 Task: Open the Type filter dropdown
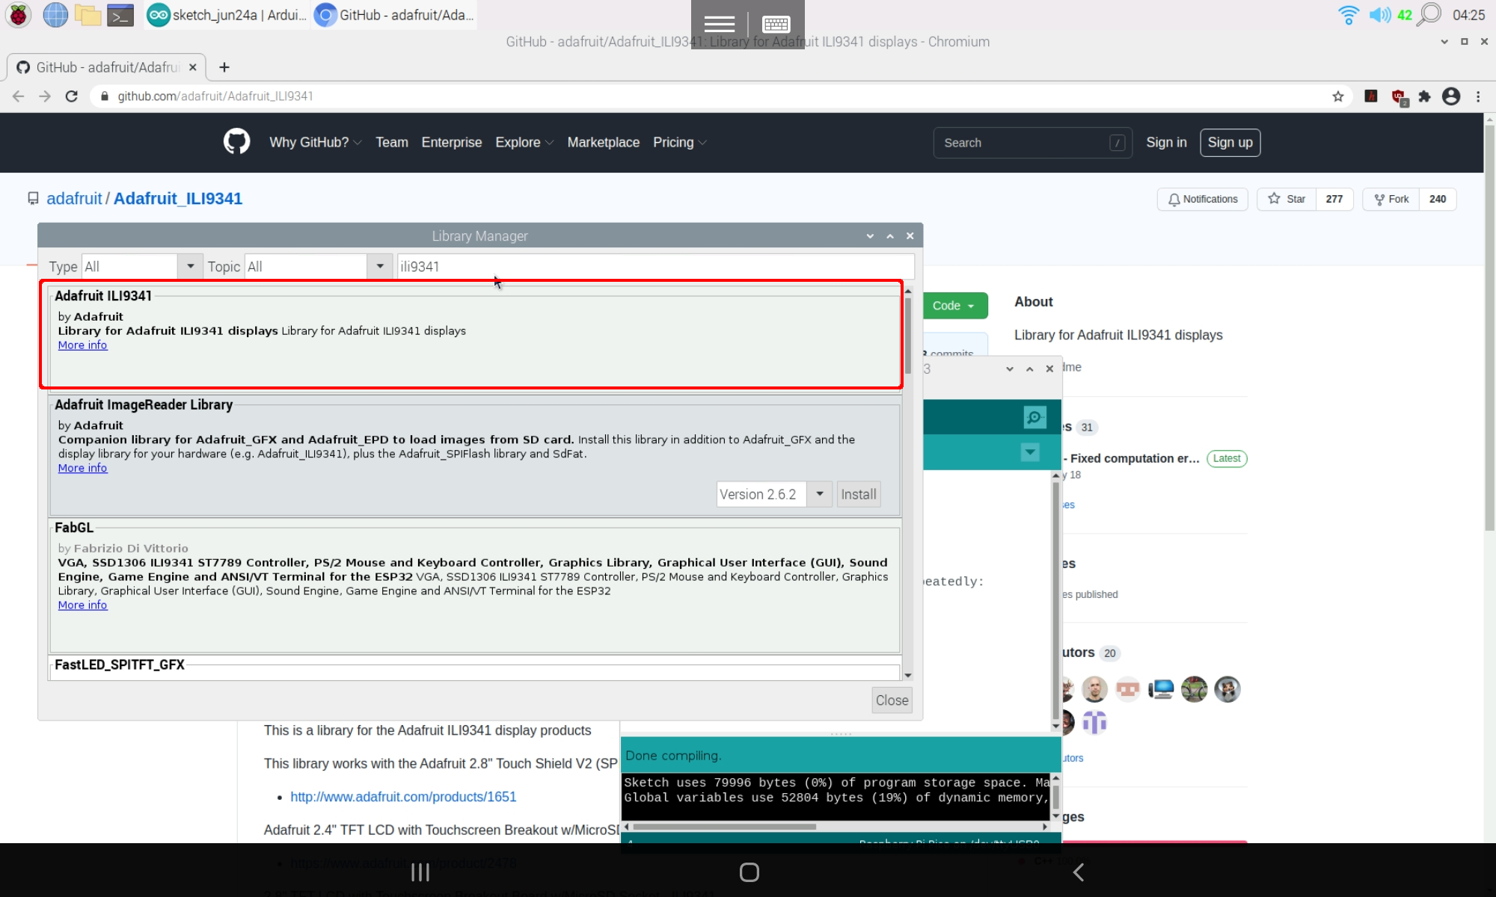190,266
